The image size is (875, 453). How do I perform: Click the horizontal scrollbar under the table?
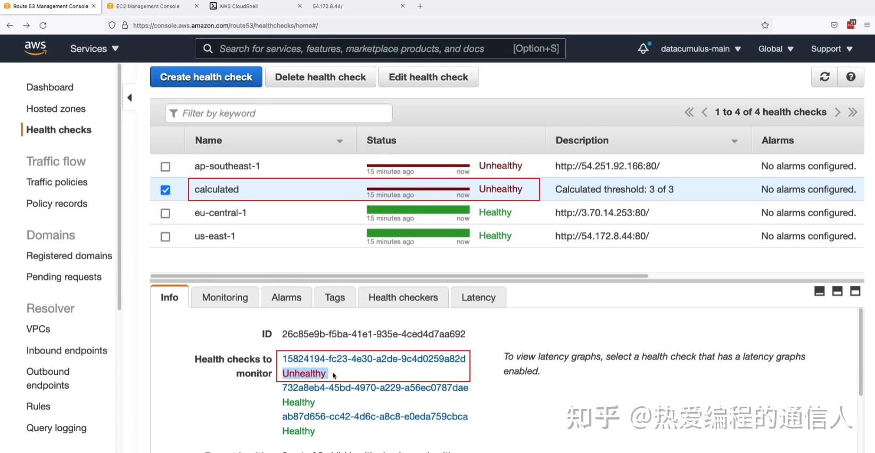click(x=399, y=276)
